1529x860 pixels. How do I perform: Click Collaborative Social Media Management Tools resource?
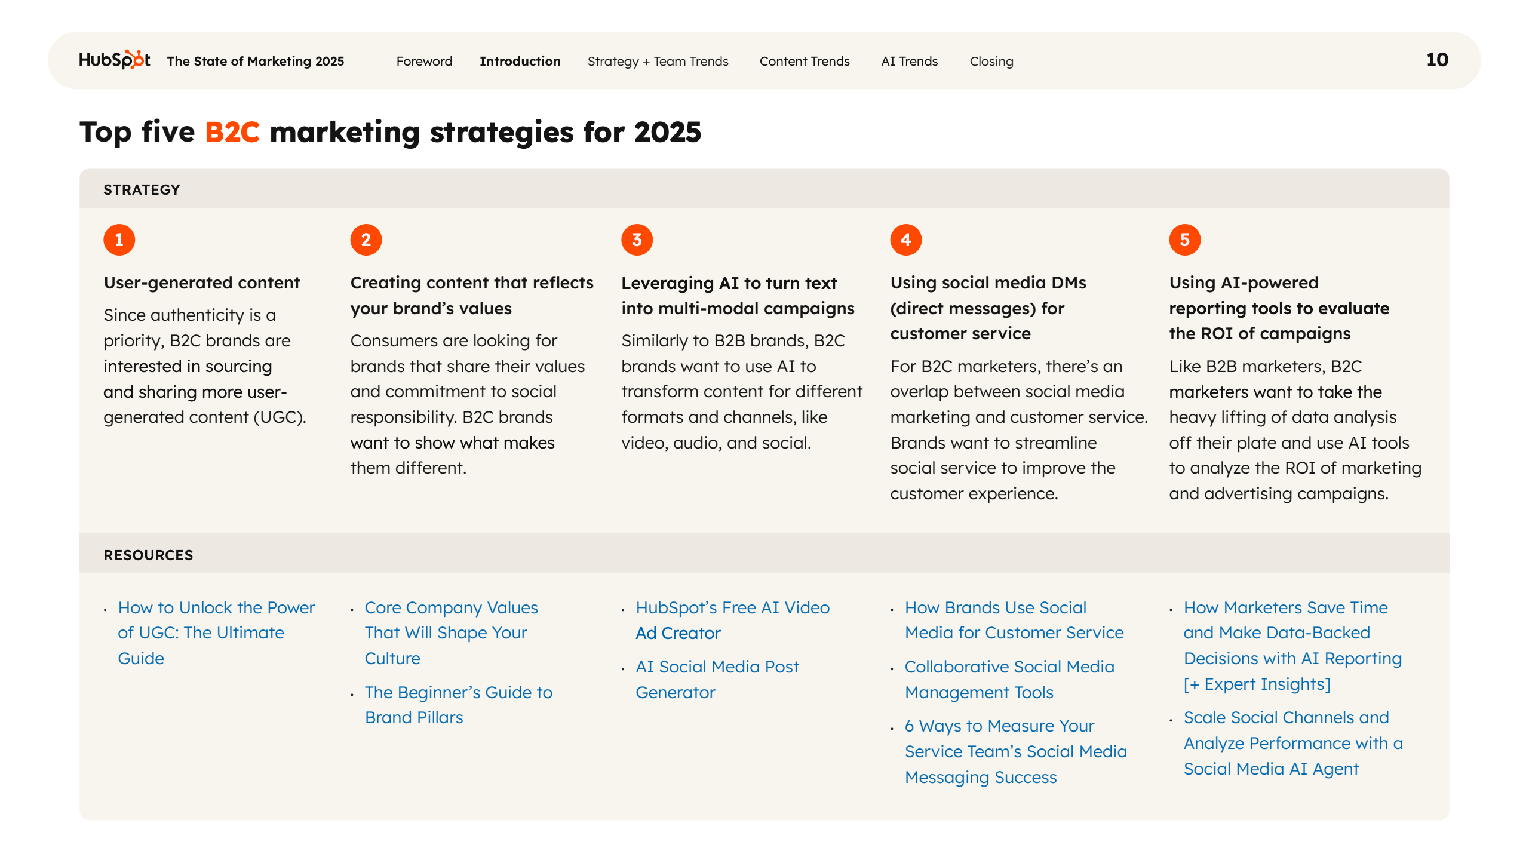tap(1009, 680)
